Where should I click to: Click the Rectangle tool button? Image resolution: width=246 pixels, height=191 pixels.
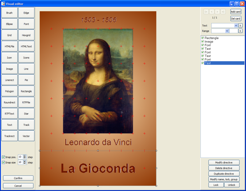pos(26,91)
